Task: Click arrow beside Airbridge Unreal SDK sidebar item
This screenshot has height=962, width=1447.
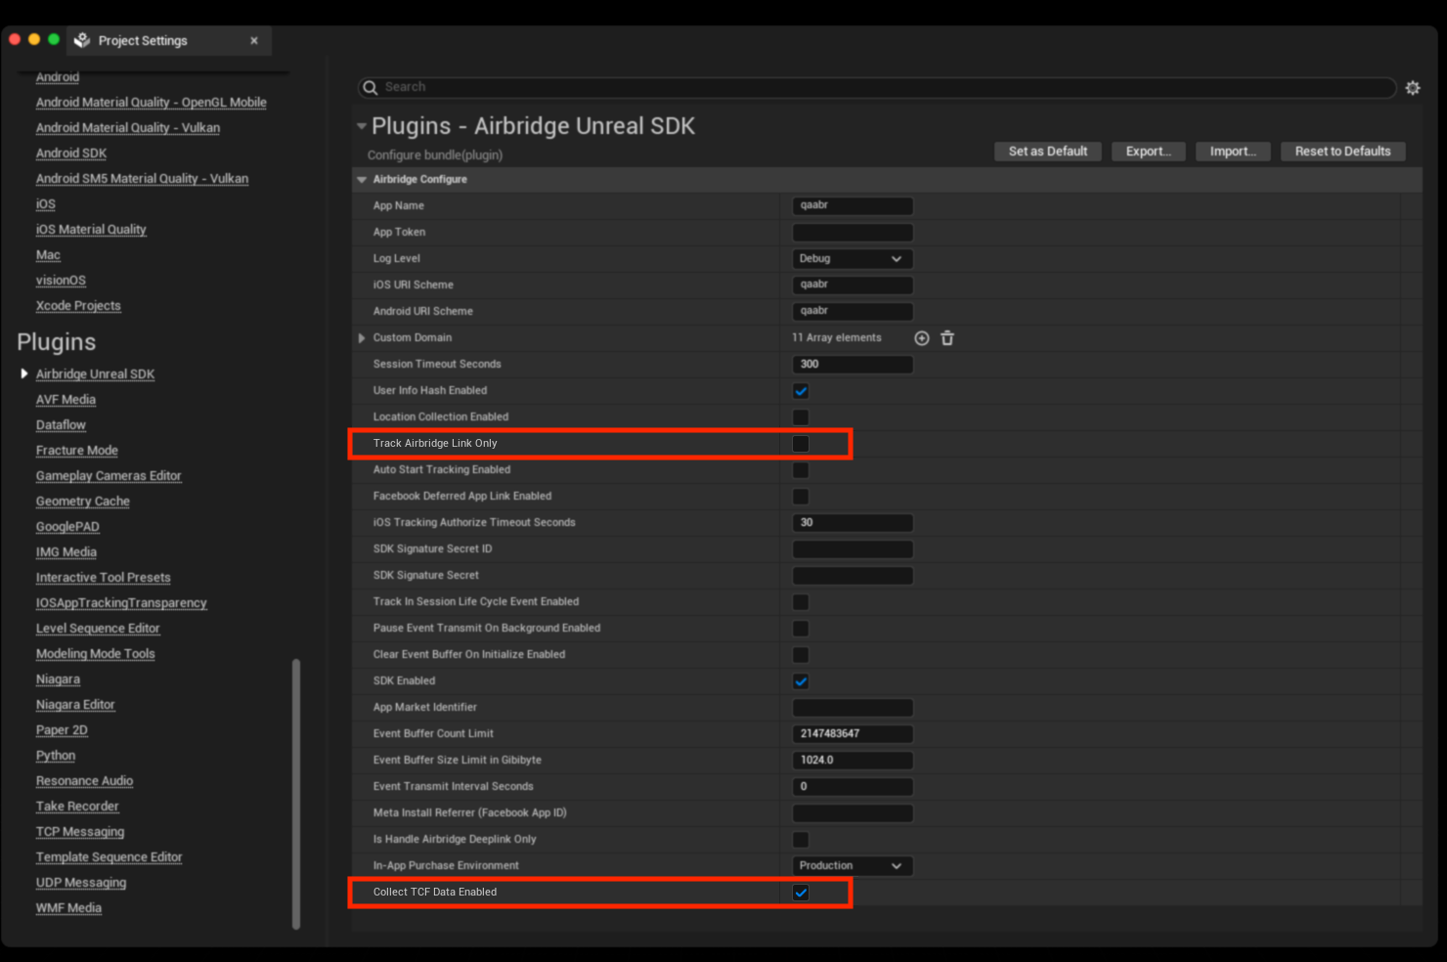Action: pos(24,373)
